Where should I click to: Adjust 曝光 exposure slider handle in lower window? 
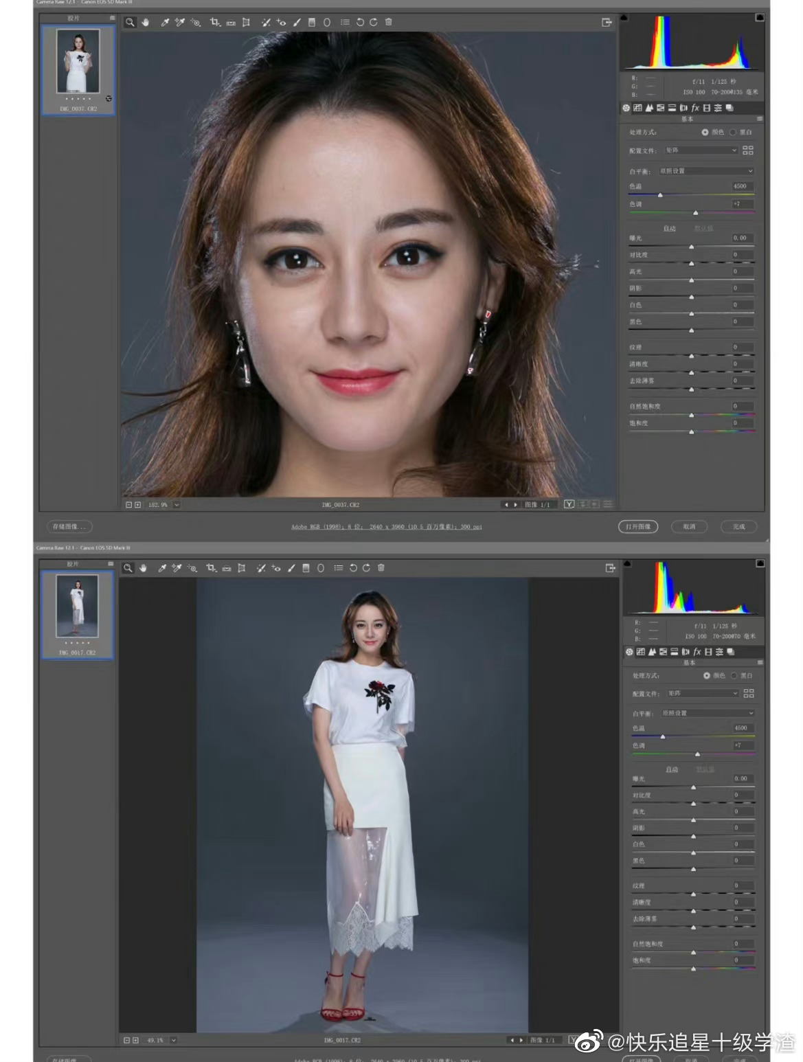pos(693,787)
